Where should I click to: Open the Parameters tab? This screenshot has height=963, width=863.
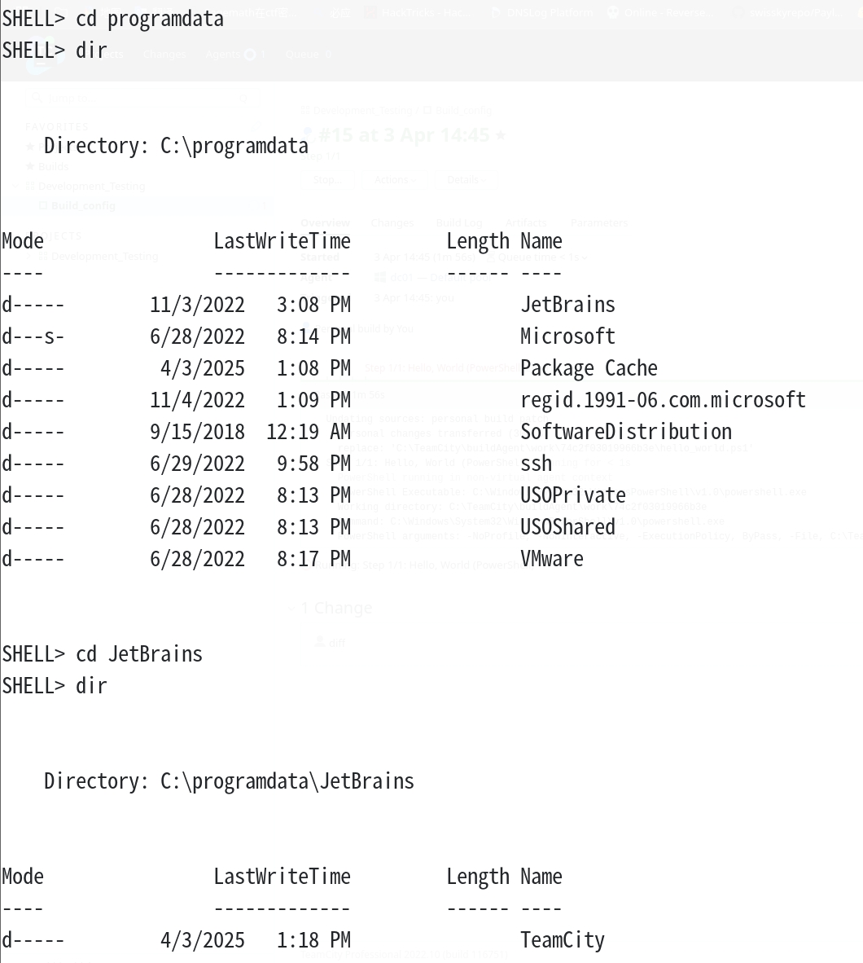[x=599, y=222]
